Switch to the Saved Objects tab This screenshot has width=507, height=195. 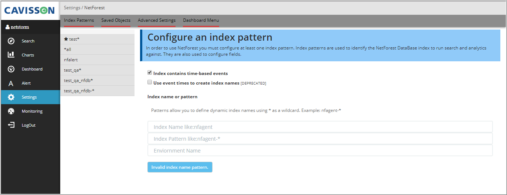click(x=116, y=20)
